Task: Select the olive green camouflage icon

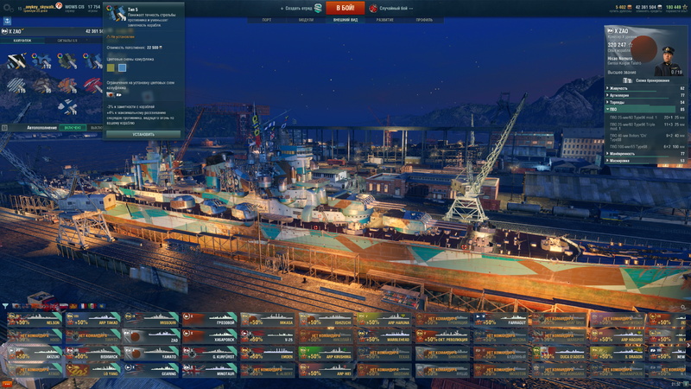Action: [67, 61]
